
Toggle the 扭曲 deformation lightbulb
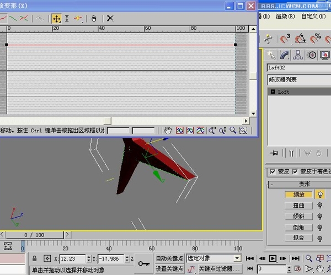(320, 206)
